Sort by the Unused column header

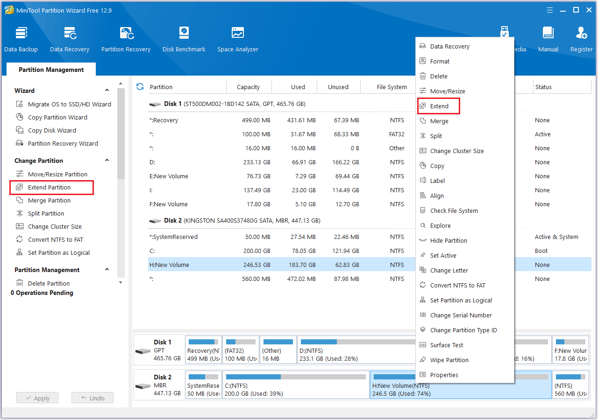click(338, 87)
